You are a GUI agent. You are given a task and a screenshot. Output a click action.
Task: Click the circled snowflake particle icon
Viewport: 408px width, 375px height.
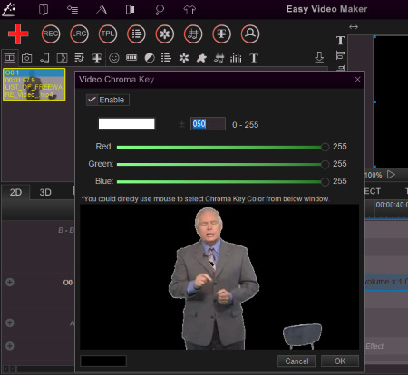tap(165, 34)
